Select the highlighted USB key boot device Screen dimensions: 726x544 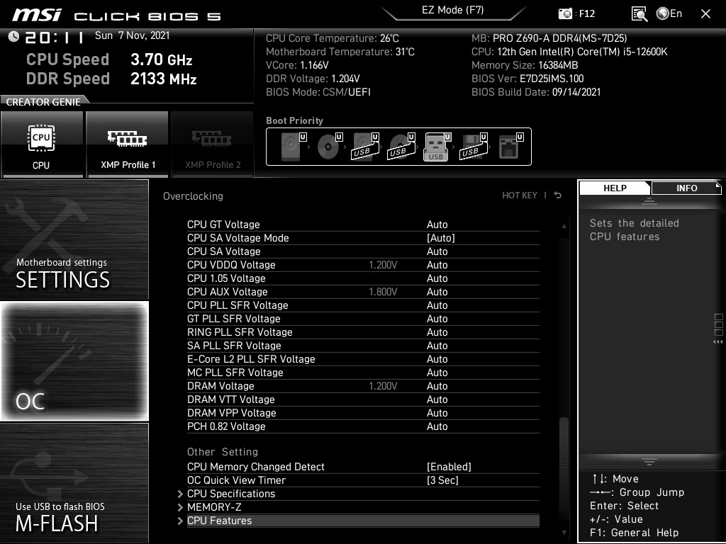pyautogui.click(x=437, y=147)
